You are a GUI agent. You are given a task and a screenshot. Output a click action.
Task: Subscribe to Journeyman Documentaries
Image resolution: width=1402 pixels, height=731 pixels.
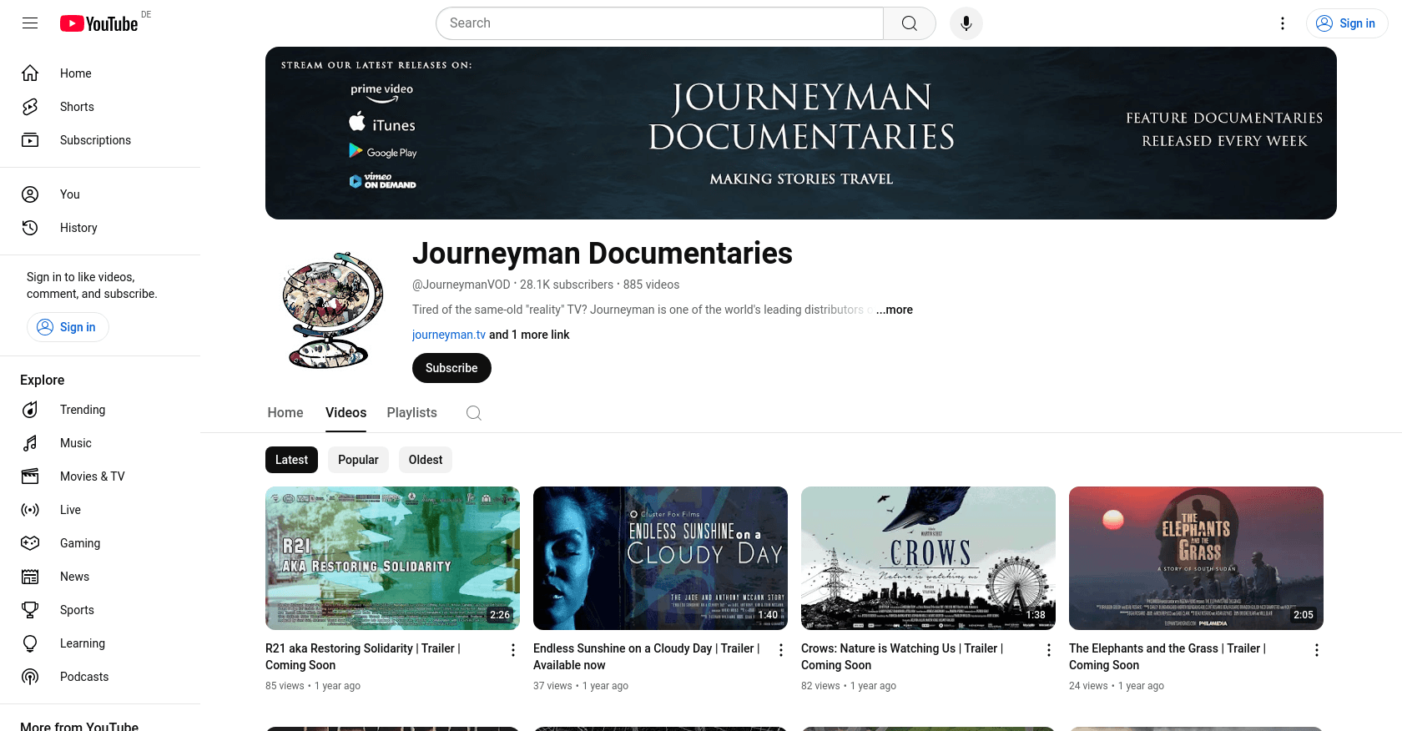click(451, 368)
